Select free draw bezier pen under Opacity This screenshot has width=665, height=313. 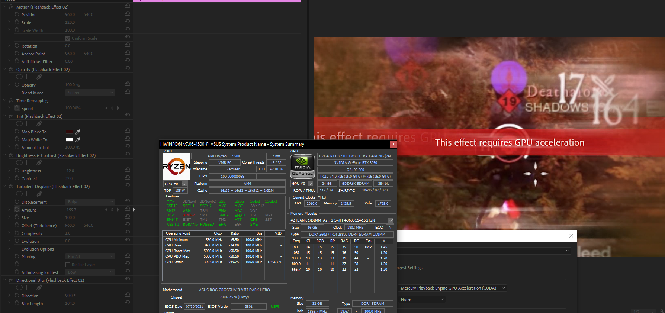coord(39,77)
